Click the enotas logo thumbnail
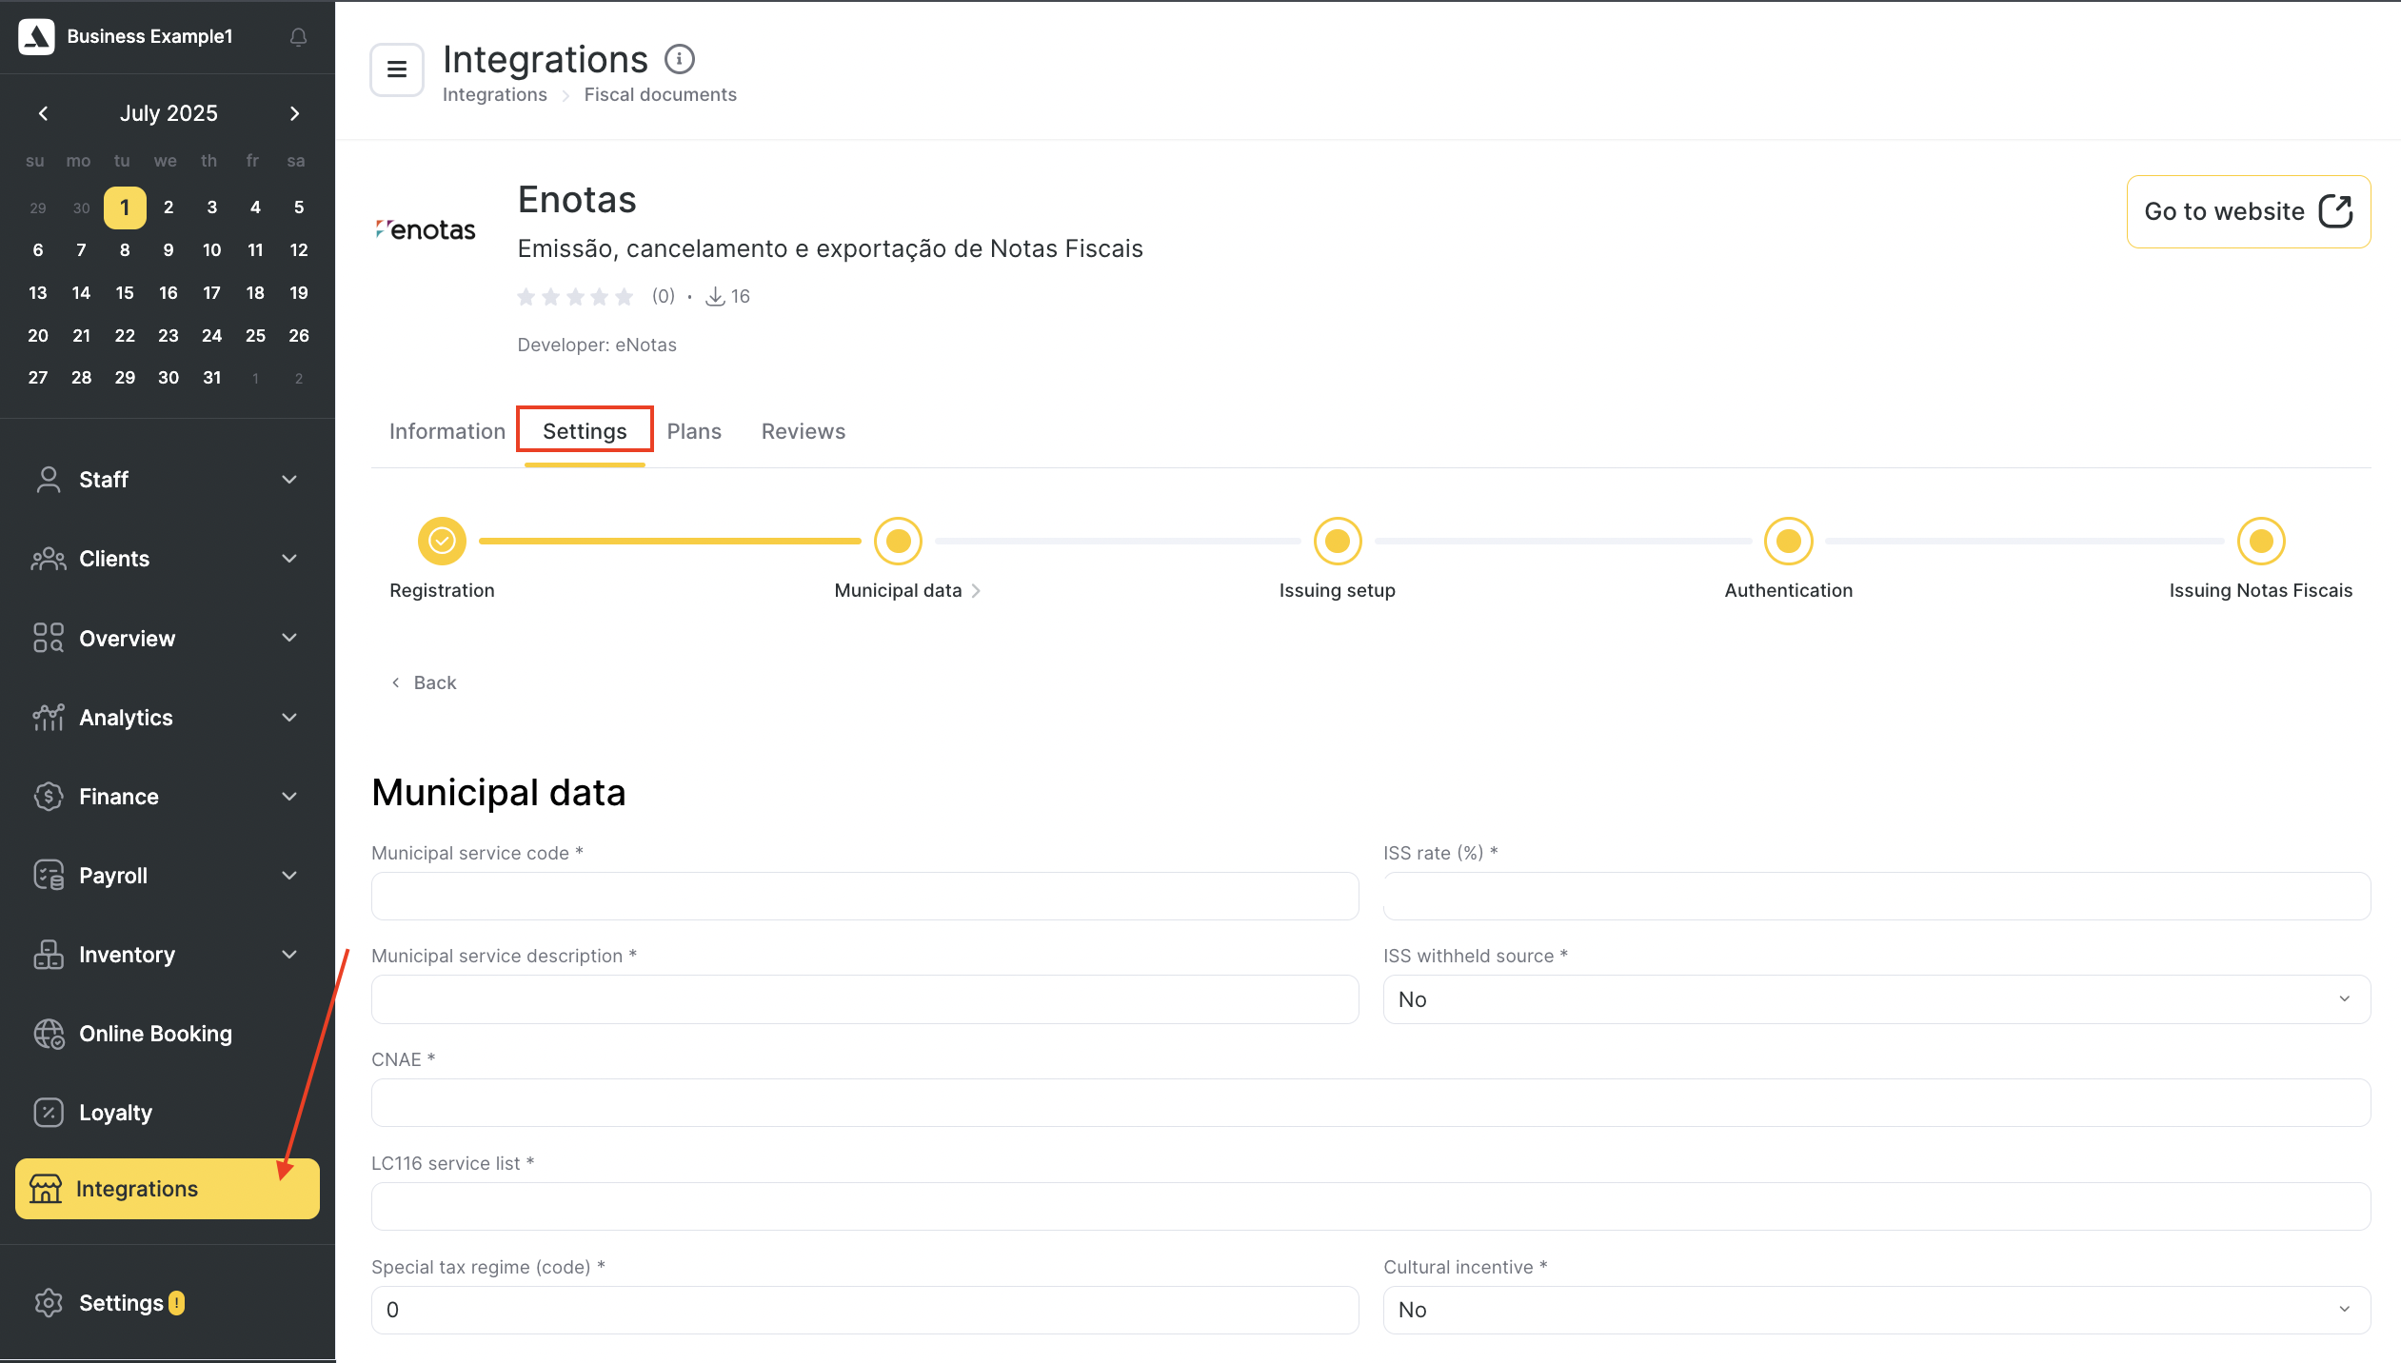Viewport: 2401px width, 1363px height. point(427,229)
